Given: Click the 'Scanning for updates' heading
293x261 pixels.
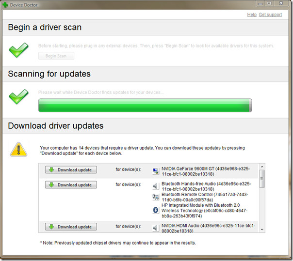Looking at the screenshot, I should point(49,74).
